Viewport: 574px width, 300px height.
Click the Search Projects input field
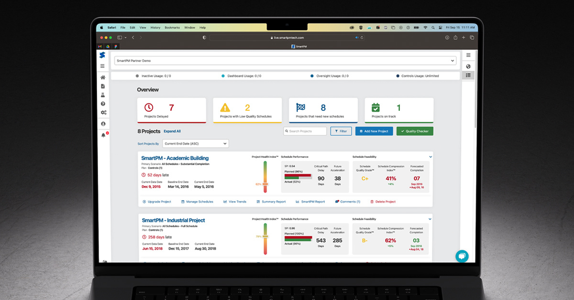pos(305,131)
